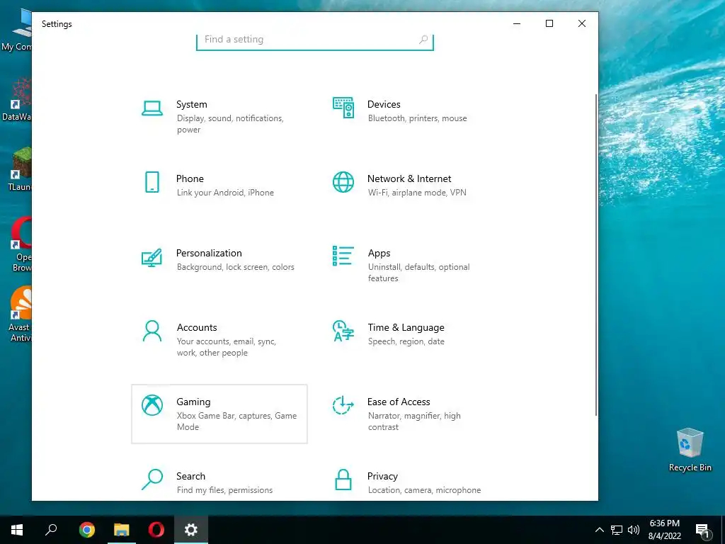The width and height of the screenshot is (725, 544).
Task: Open the Gaming Xbox icon
Action: [152, 405]
